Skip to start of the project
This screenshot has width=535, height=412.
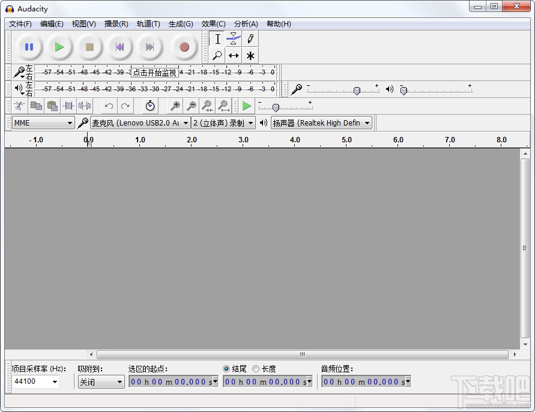pos(119,47)
